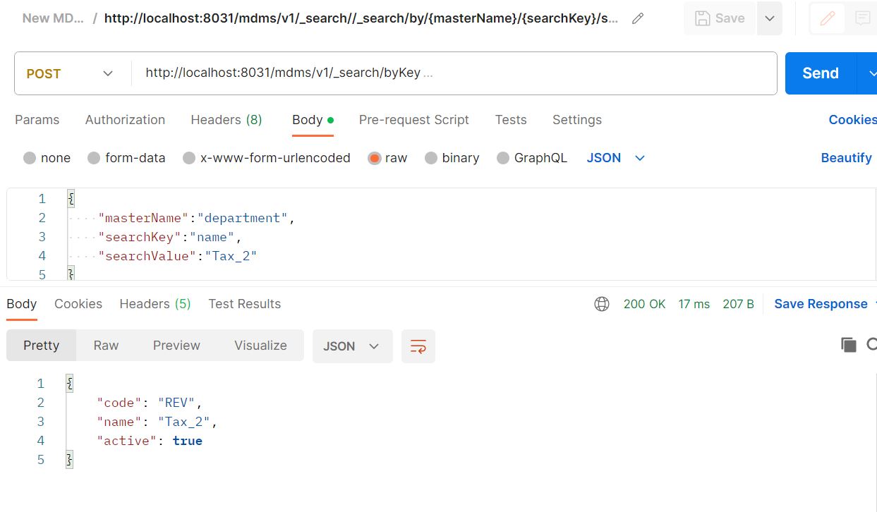Toggle line wrapping in the response viewer
This screenshot has height=512, width=877.
(418, 346)
